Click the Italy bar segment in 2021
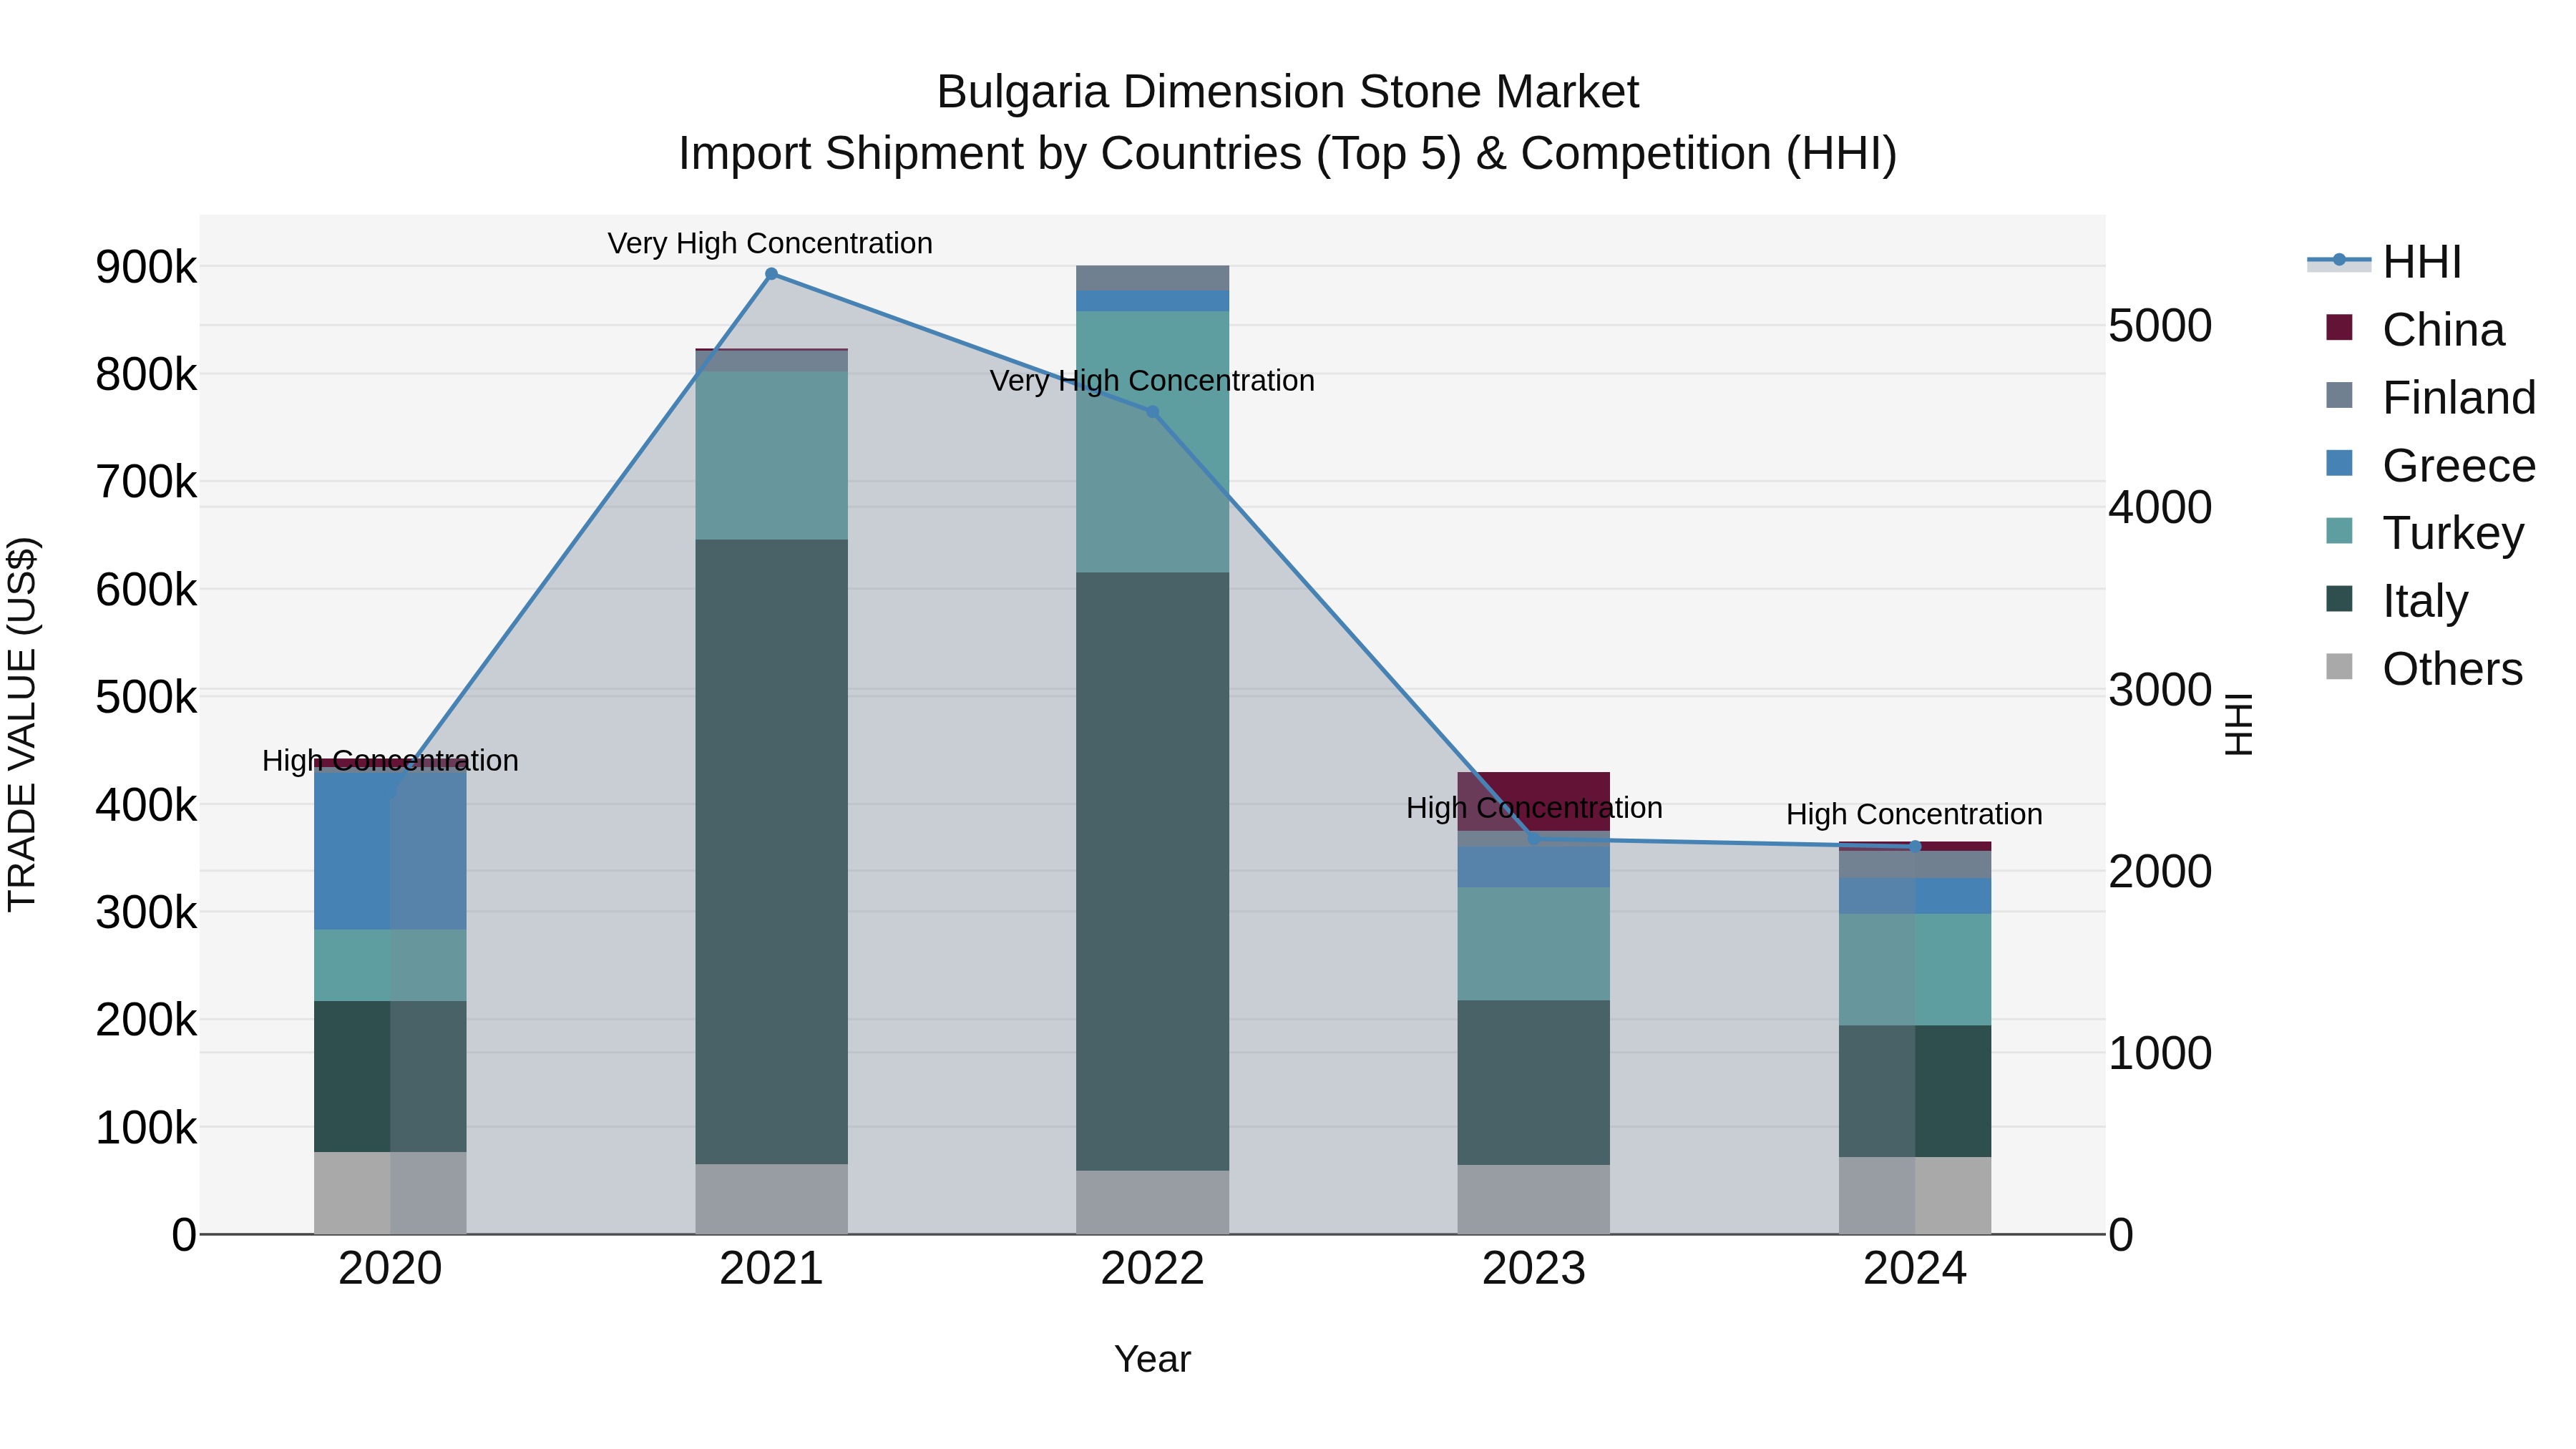Image resolution: width=2576 pixels, height=1449 pixels. click(x=771, y=852)
